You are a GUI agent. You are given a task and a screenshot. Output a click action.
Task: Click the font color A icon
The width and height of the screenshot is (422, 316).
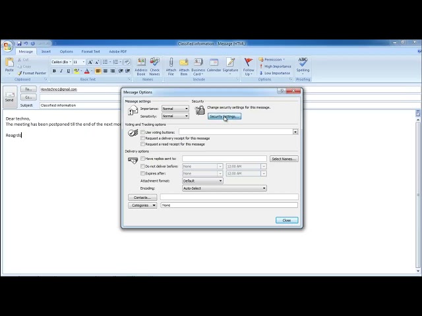[x=87, y=71]
